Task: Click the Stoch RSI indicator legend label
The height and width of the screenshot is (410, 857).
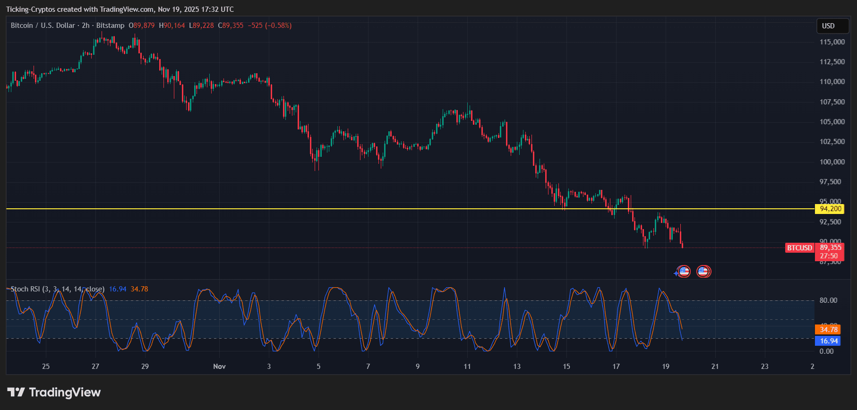Action: pos(58,289)
